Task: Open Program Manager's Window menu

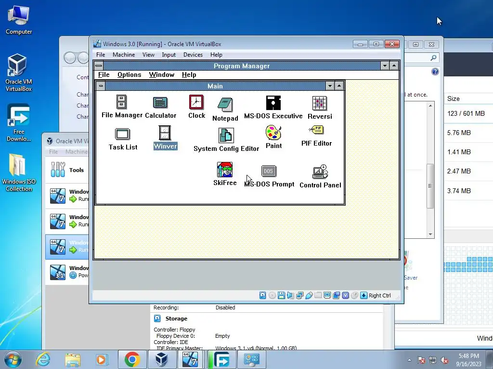Action: click(162, 74)
